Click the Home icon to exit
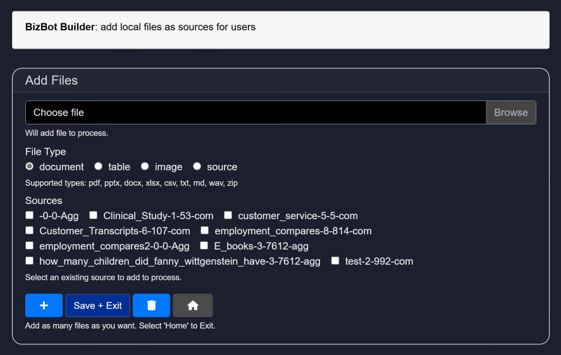 tap(193, 306)
